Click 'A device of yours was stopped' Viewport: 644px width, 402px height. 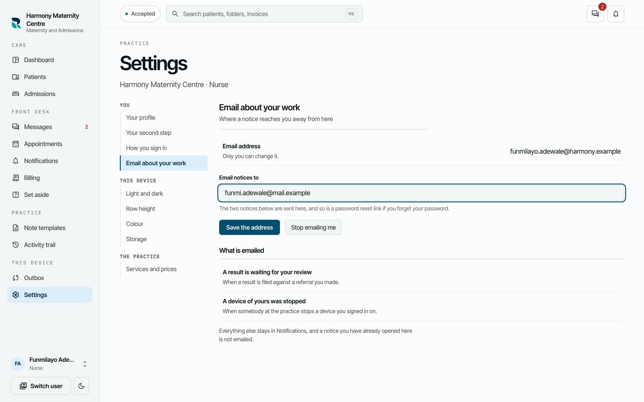tap(264, 301)
